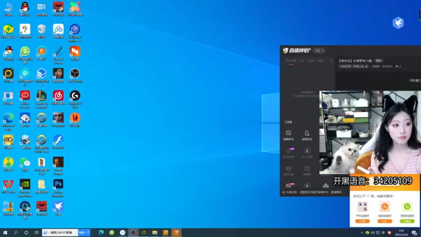
Task: Click the taskbar search input box
Action: point(60,233)
